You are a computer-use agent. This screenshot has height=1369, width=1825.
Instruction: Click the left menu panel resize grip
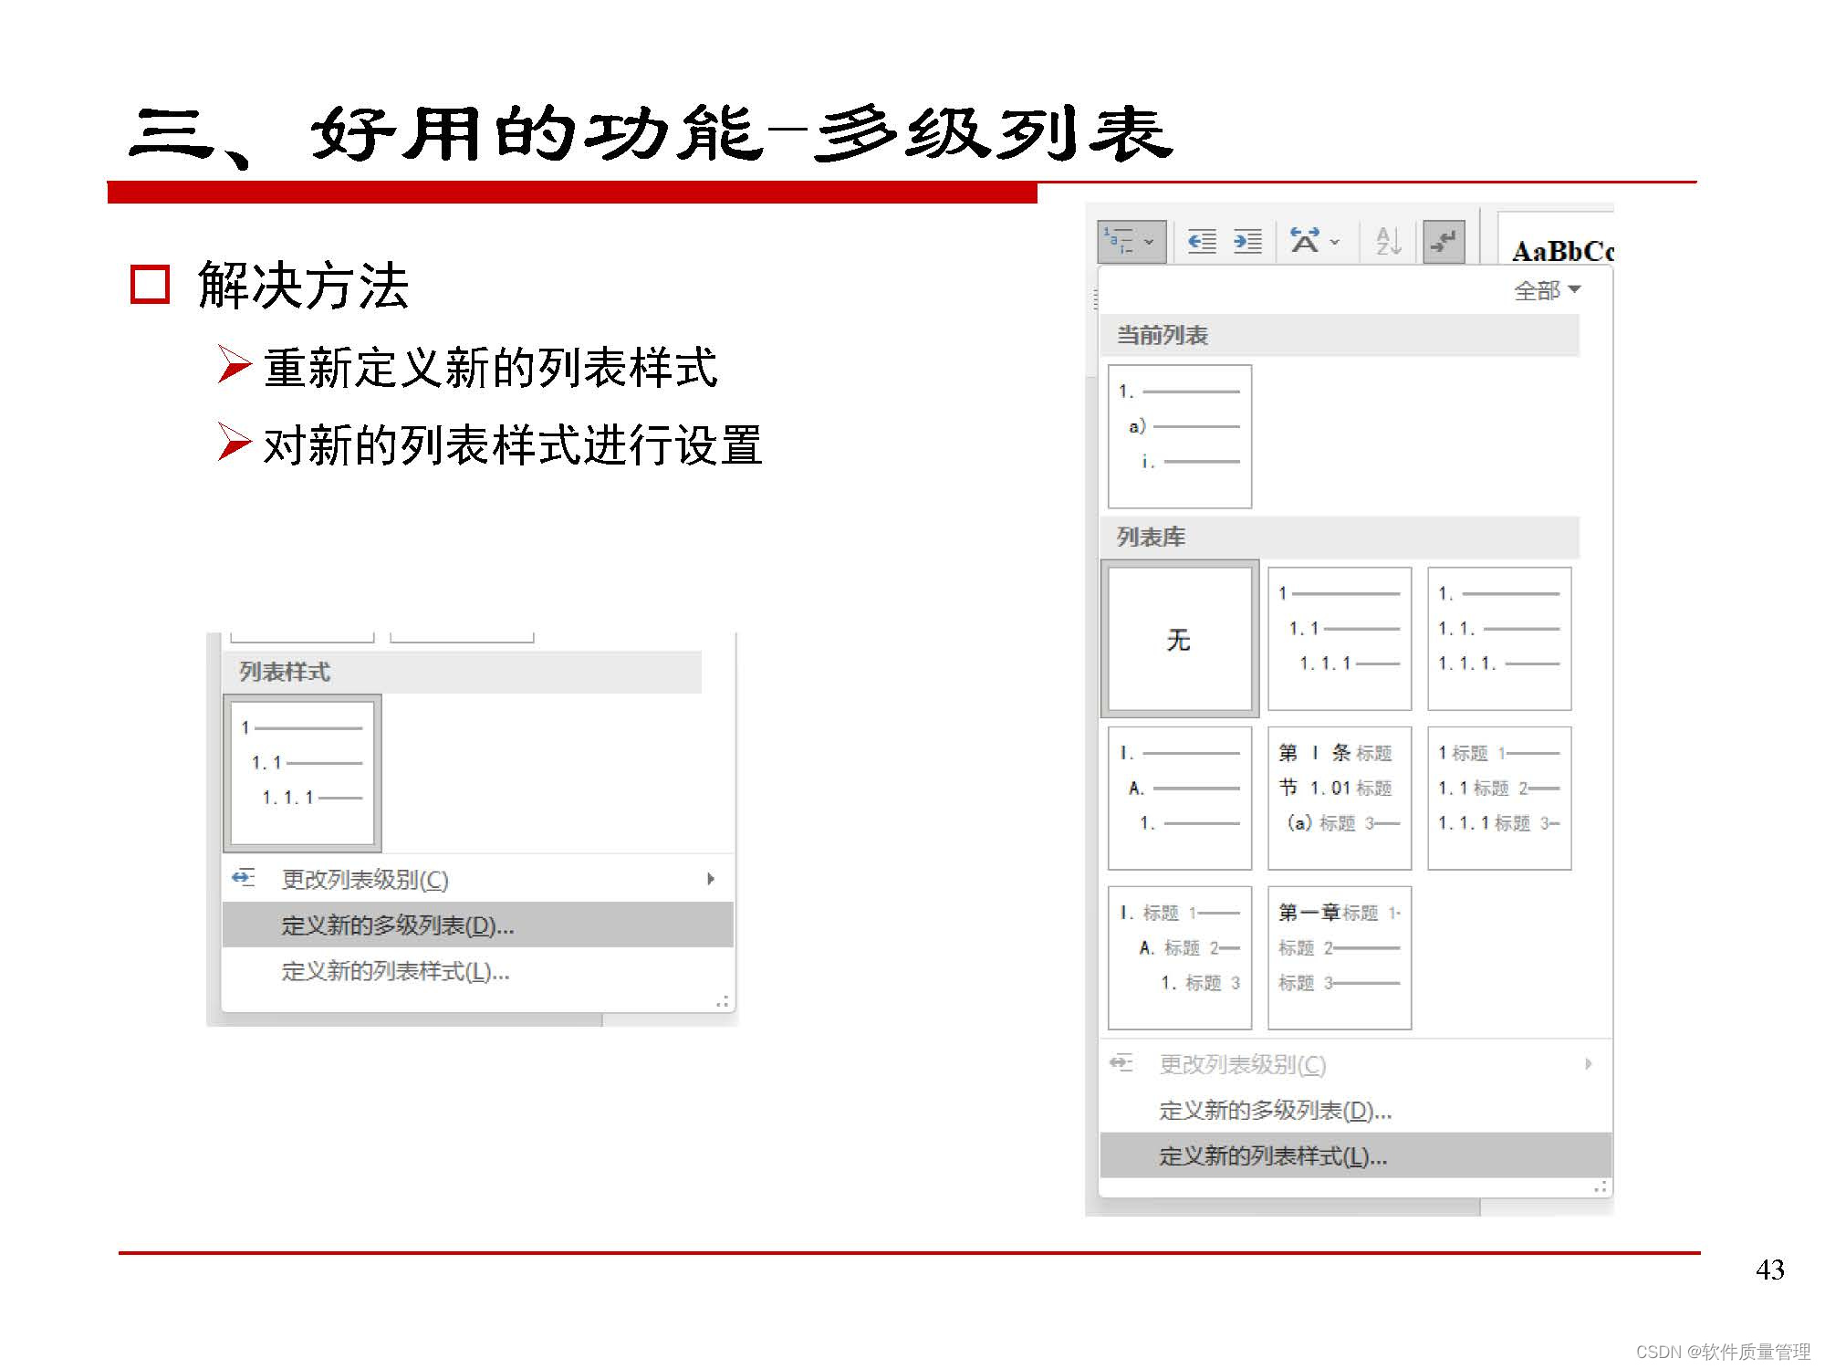pos(723,1002)
